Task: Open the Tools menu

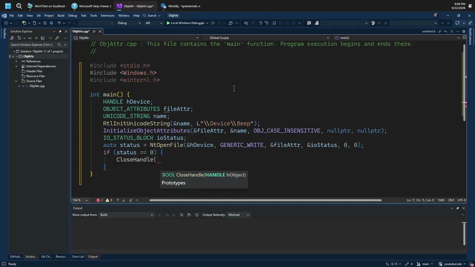Action: (94, 16)
